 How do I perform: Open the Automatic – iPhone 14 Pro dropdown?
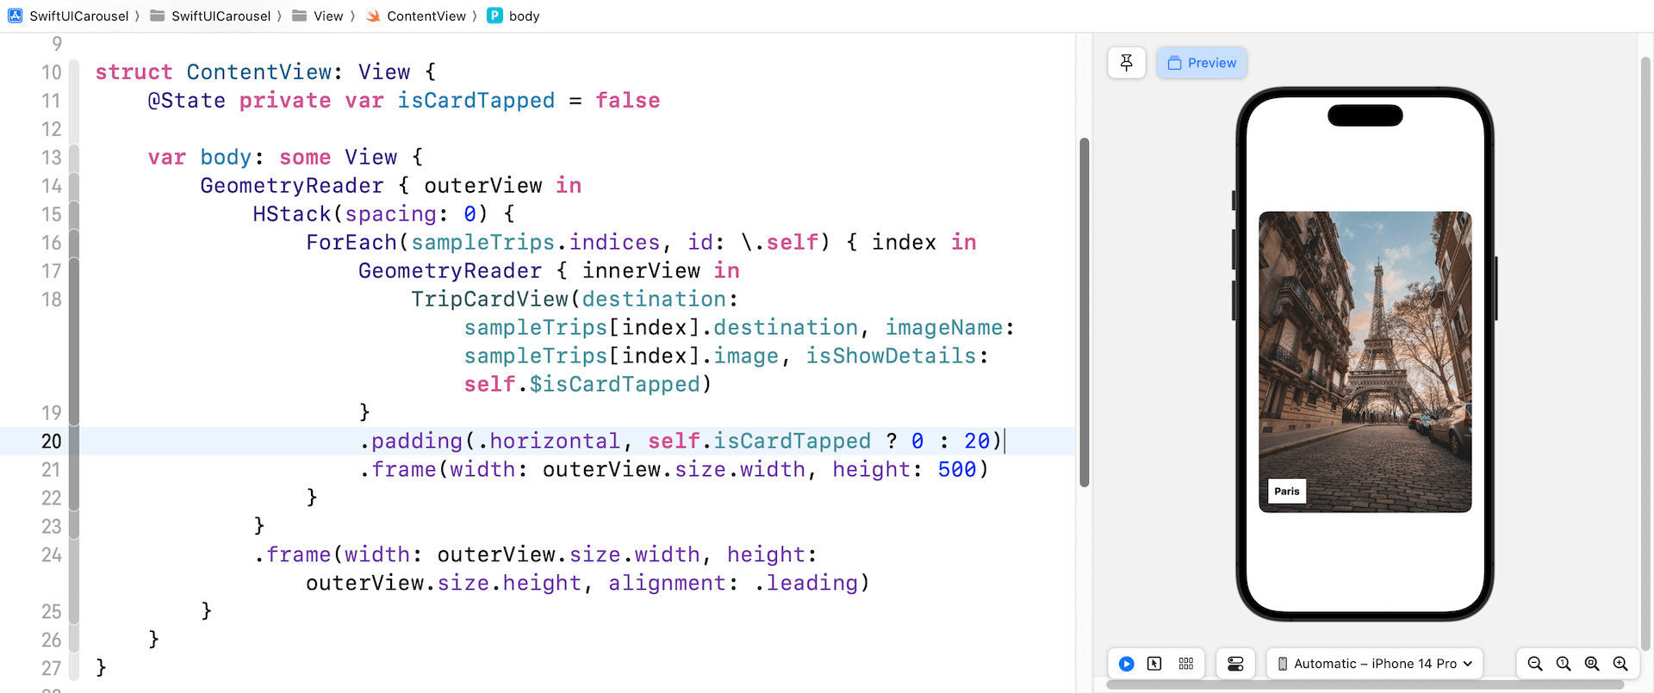click(x=1375, y=664)
